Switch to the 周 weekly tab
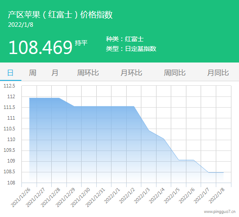The image size is (239, 217). coord(33,73)
